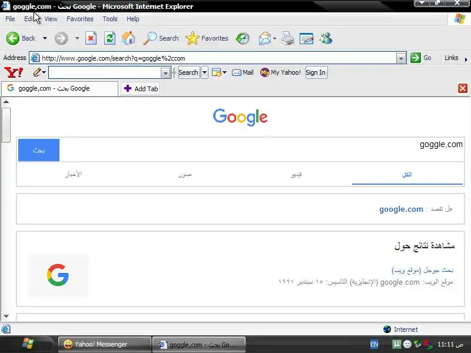Click the Yahoo! logo in toolbar

point(14,72)
